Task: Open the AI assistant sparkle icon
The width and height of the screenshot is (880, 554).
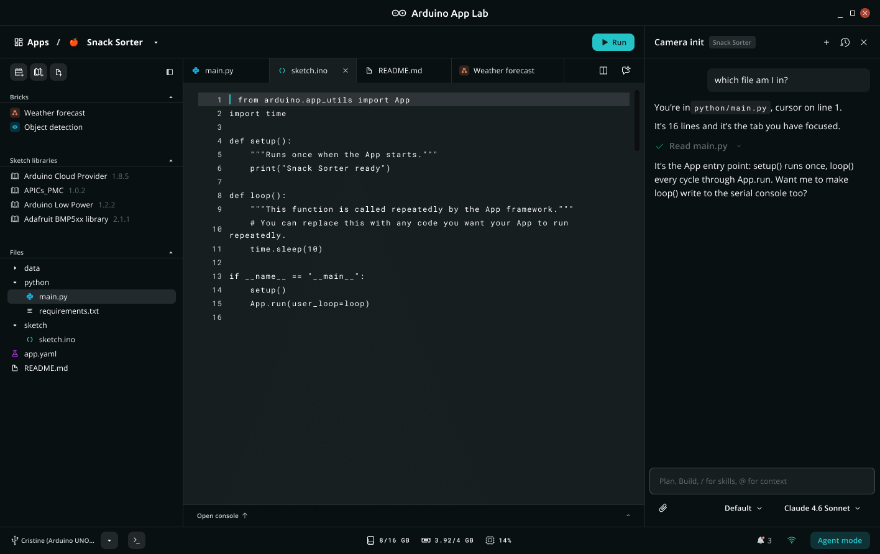Action: click(x=626, y=70)
